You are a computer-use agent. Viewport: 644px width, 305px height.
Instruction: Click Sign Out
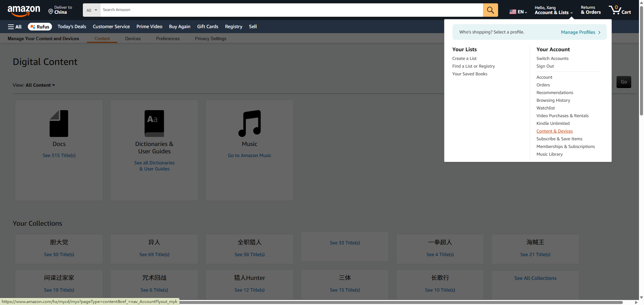click(x=545, y=66)
